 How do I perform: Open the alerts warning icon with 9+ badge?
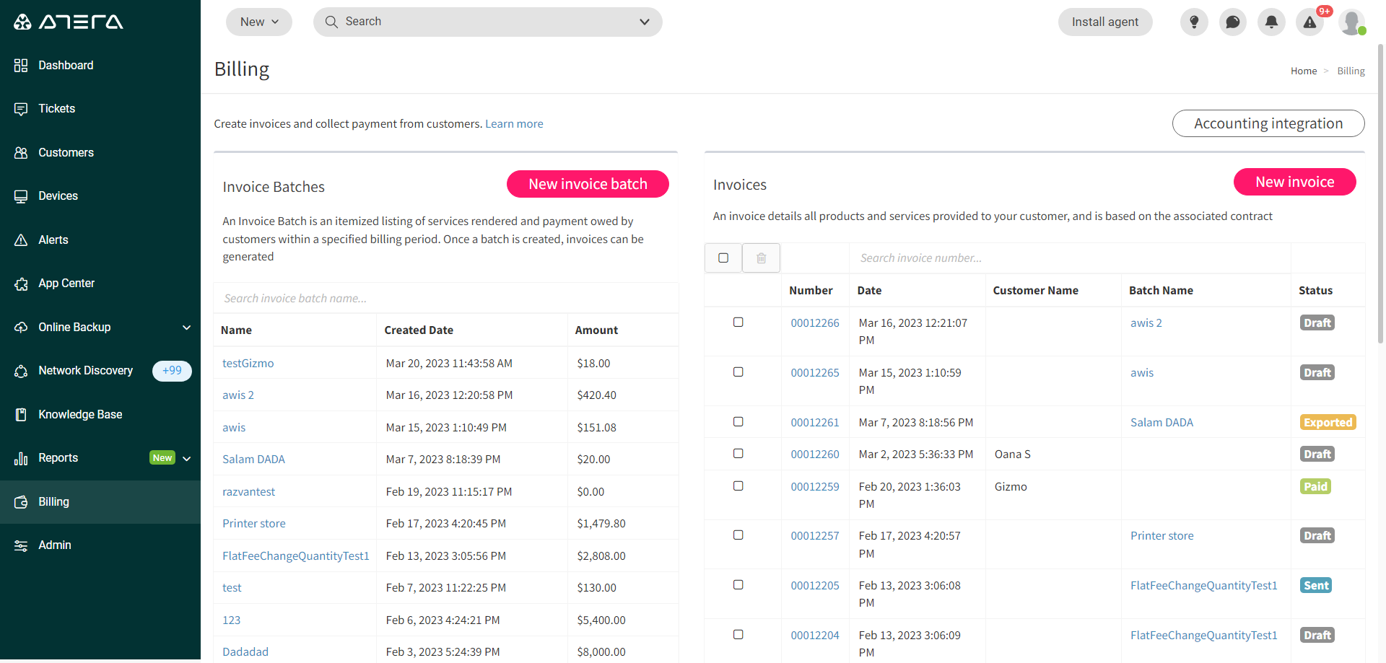(1310, 22)
